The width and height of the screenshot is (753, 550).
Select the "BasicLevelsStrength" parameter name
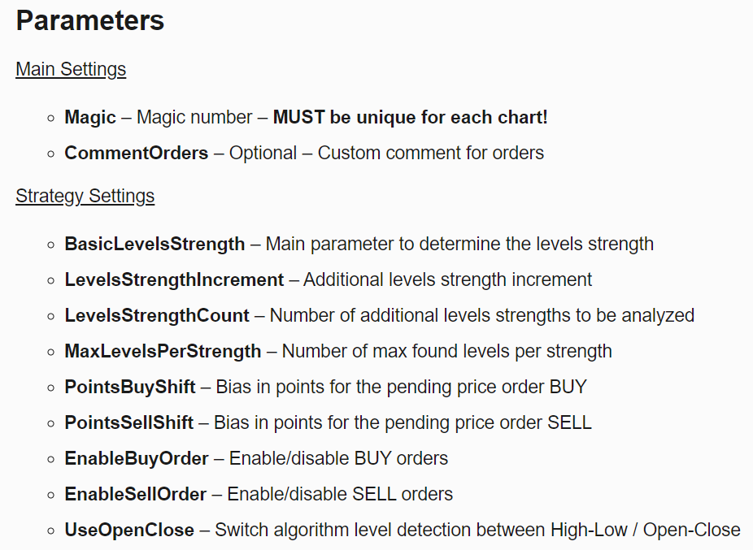[x=155, y=244]
